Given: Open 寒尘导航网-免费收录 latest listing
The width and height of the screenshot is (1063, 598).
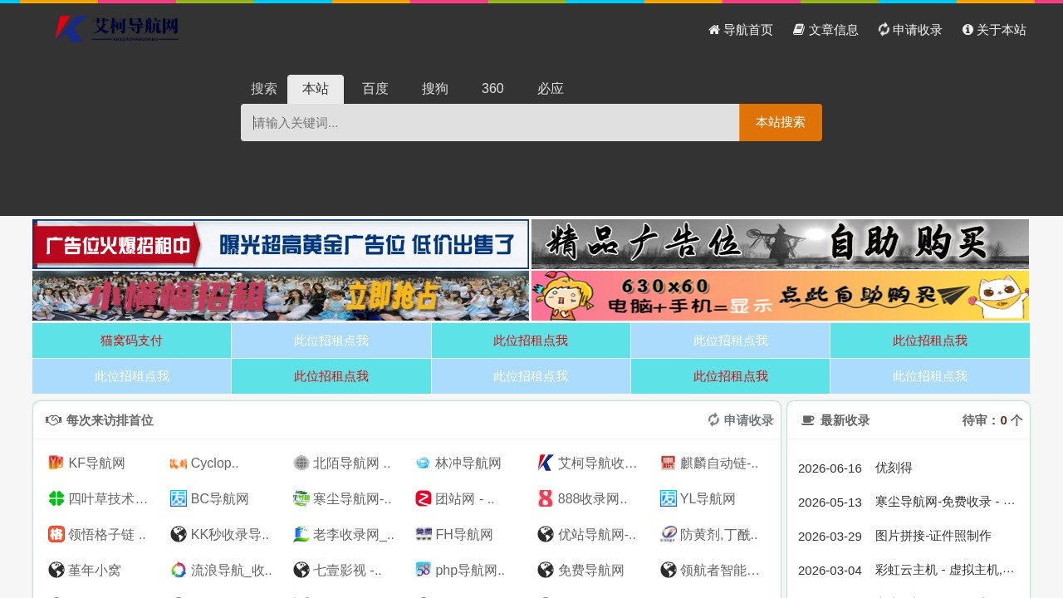Looking at the screenshot, I should click(x=945, y=502).
